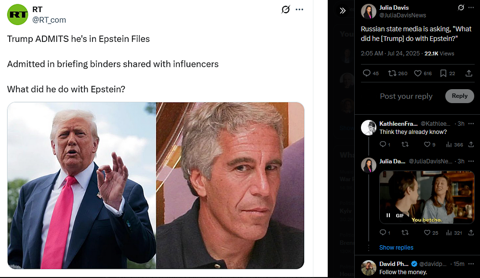Click the 'Follow the money.' reply text
Viewport: 480px width, 278px height.
click(403, 272)
